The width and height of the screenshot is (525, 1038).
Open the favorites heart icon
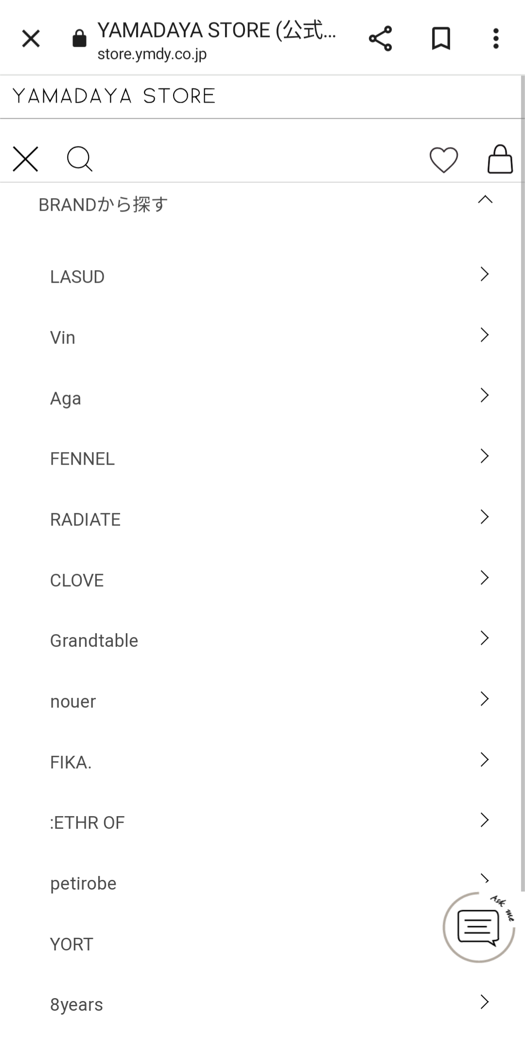point(443,160)
